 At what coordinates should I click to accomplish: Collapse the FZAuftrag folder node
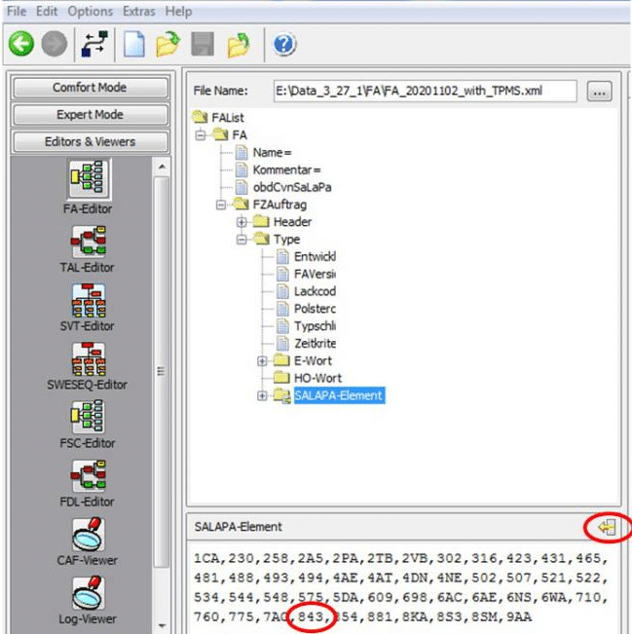click(x=222, y=205)
